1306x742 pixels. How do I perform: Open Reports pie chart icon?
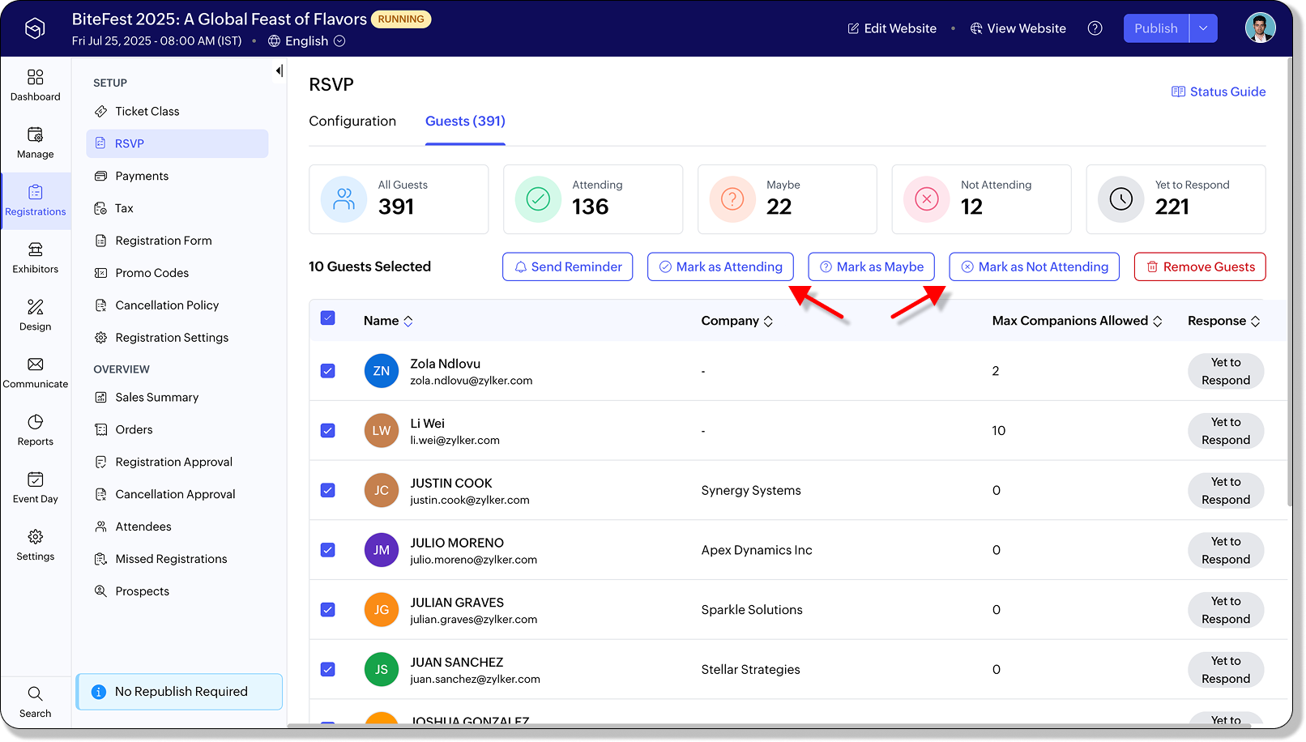36,423
